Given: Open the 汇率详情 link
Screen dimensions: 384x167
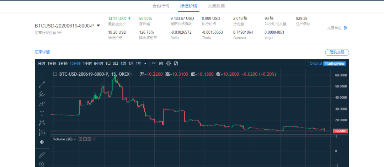Looking at the screenshot, I should click(42, 52).
